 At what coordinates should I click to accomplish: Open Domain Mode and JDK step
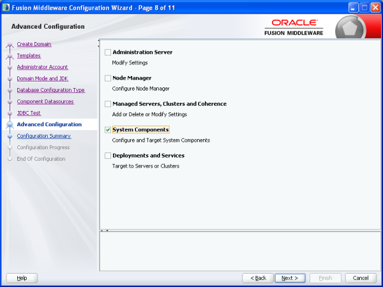tap(42, 78)
